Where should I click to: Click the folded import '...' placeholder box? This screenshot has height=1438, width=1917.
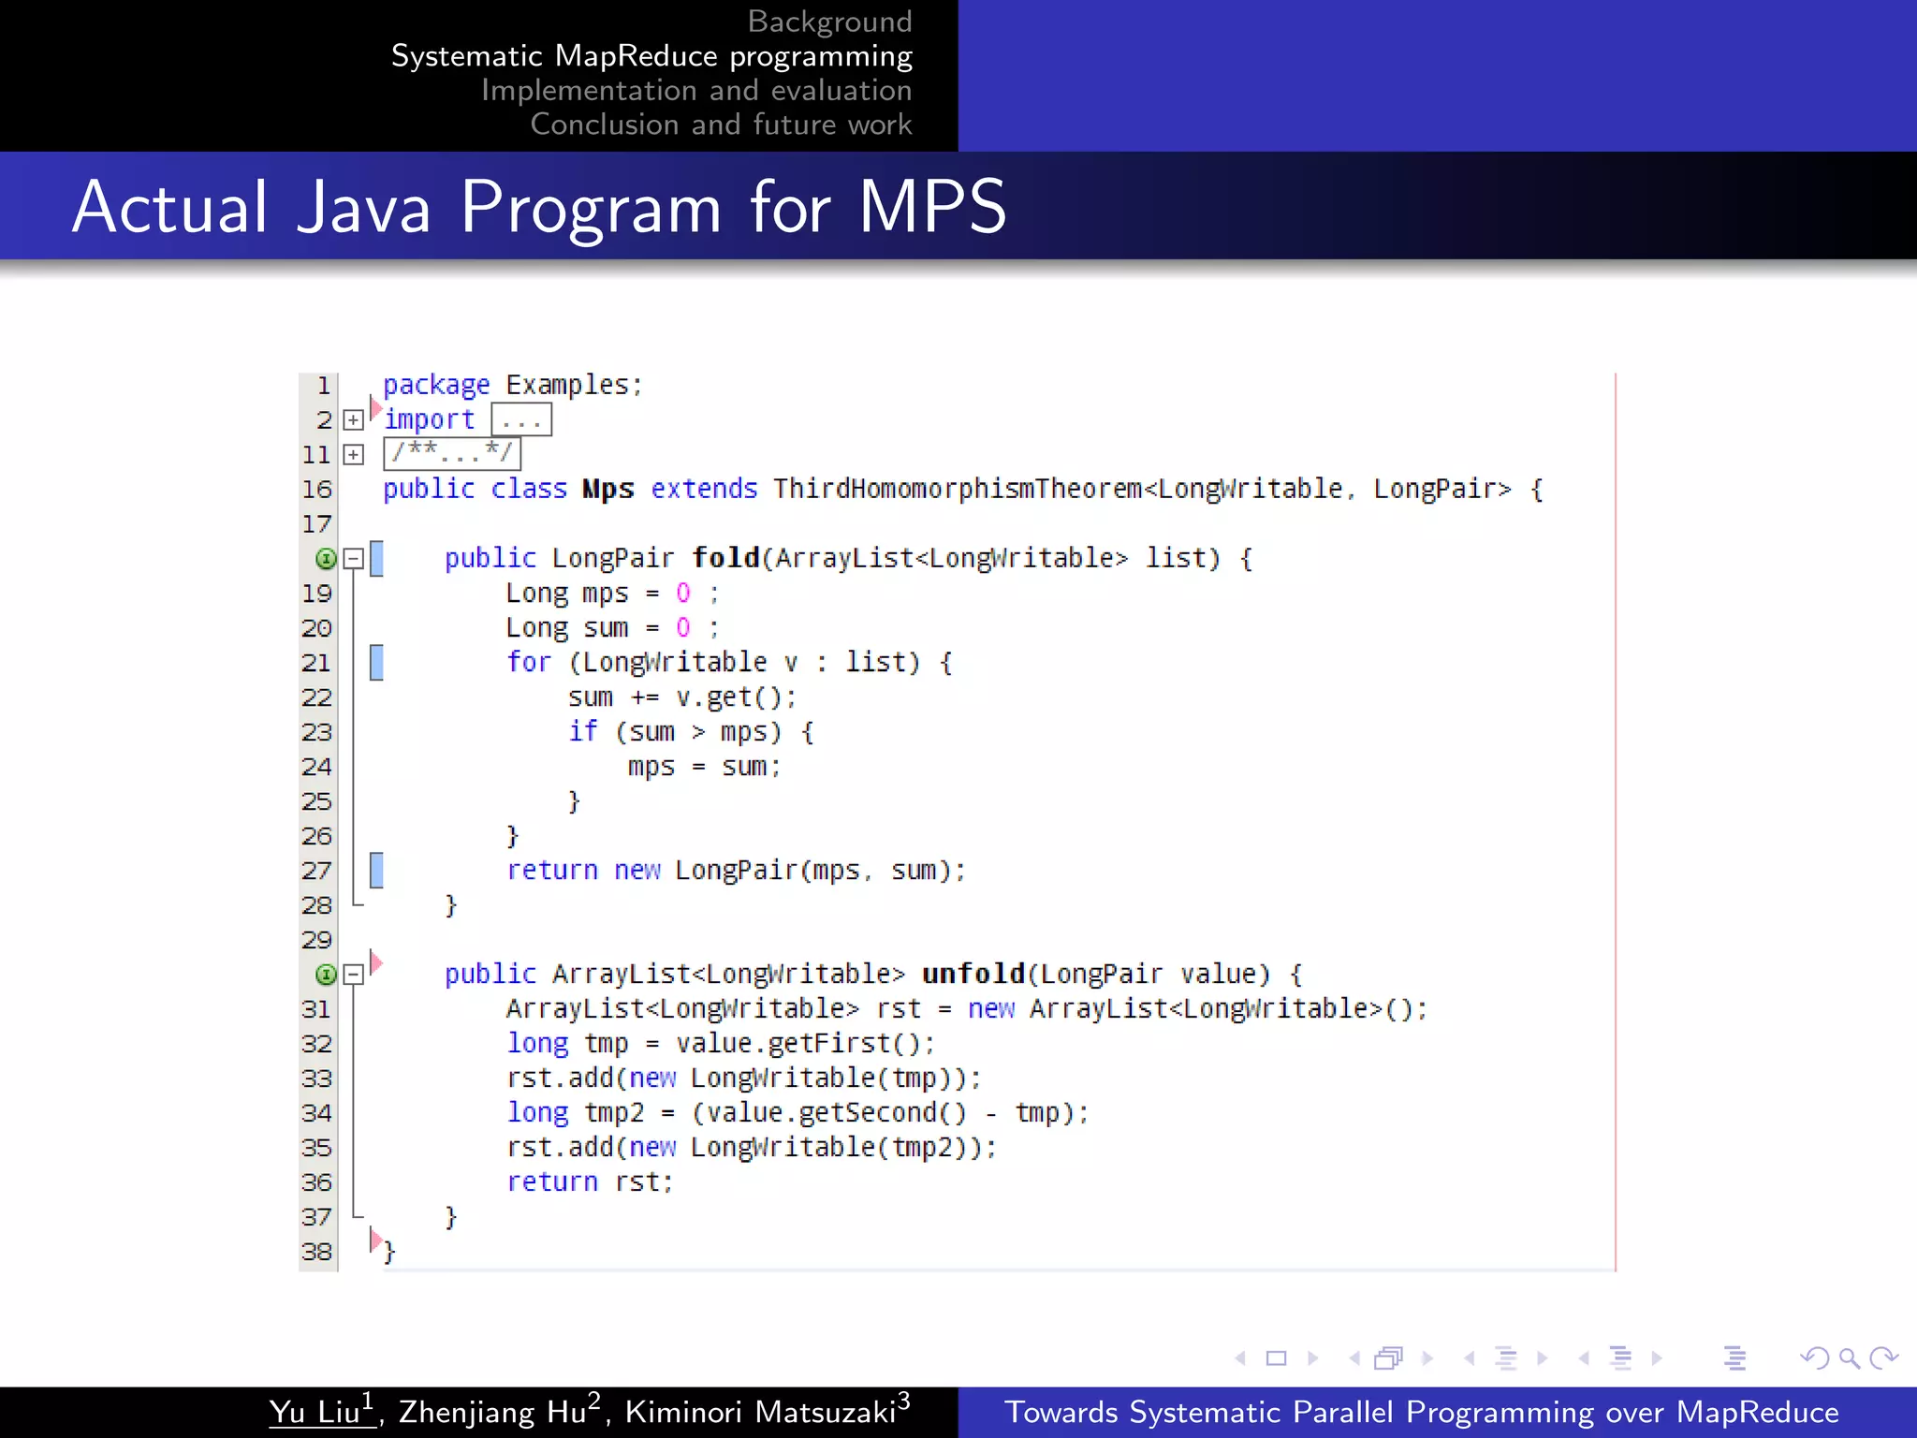(x=521, y=419)
